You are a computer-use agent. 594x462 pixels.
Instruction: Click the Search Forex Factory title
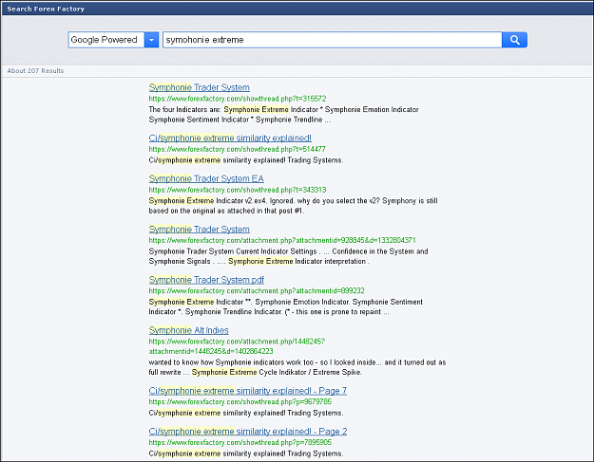[46, 9]
